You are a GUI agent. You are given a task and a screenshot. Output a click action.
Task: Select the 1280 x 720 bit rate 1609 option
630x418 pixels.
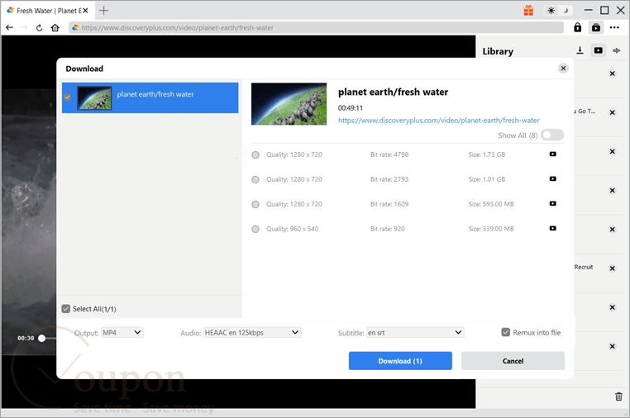(255, 204)
